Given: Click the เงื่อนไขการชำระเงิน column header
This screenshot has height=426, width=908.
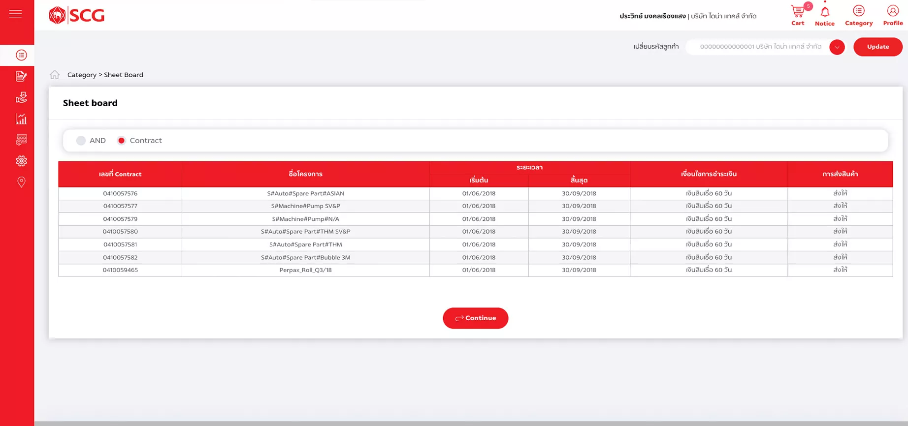Looking at the screenshot, I should pos(709,174).
